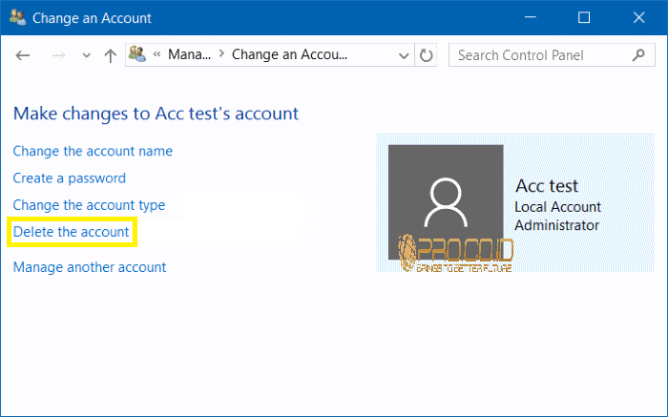This screenshot has width=668, height=417.
Task: Click the double chevron in address bar
Action: tap(157, 54)
